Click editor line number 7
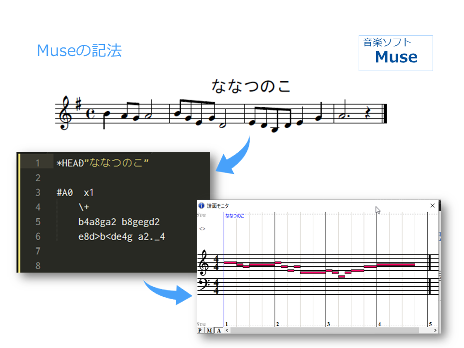This screenshot has width=464, height=348. point(38,251)
